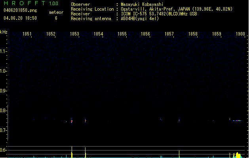Click the 0.8 kHz frequency label
The image size is (249, 158).
3,111
